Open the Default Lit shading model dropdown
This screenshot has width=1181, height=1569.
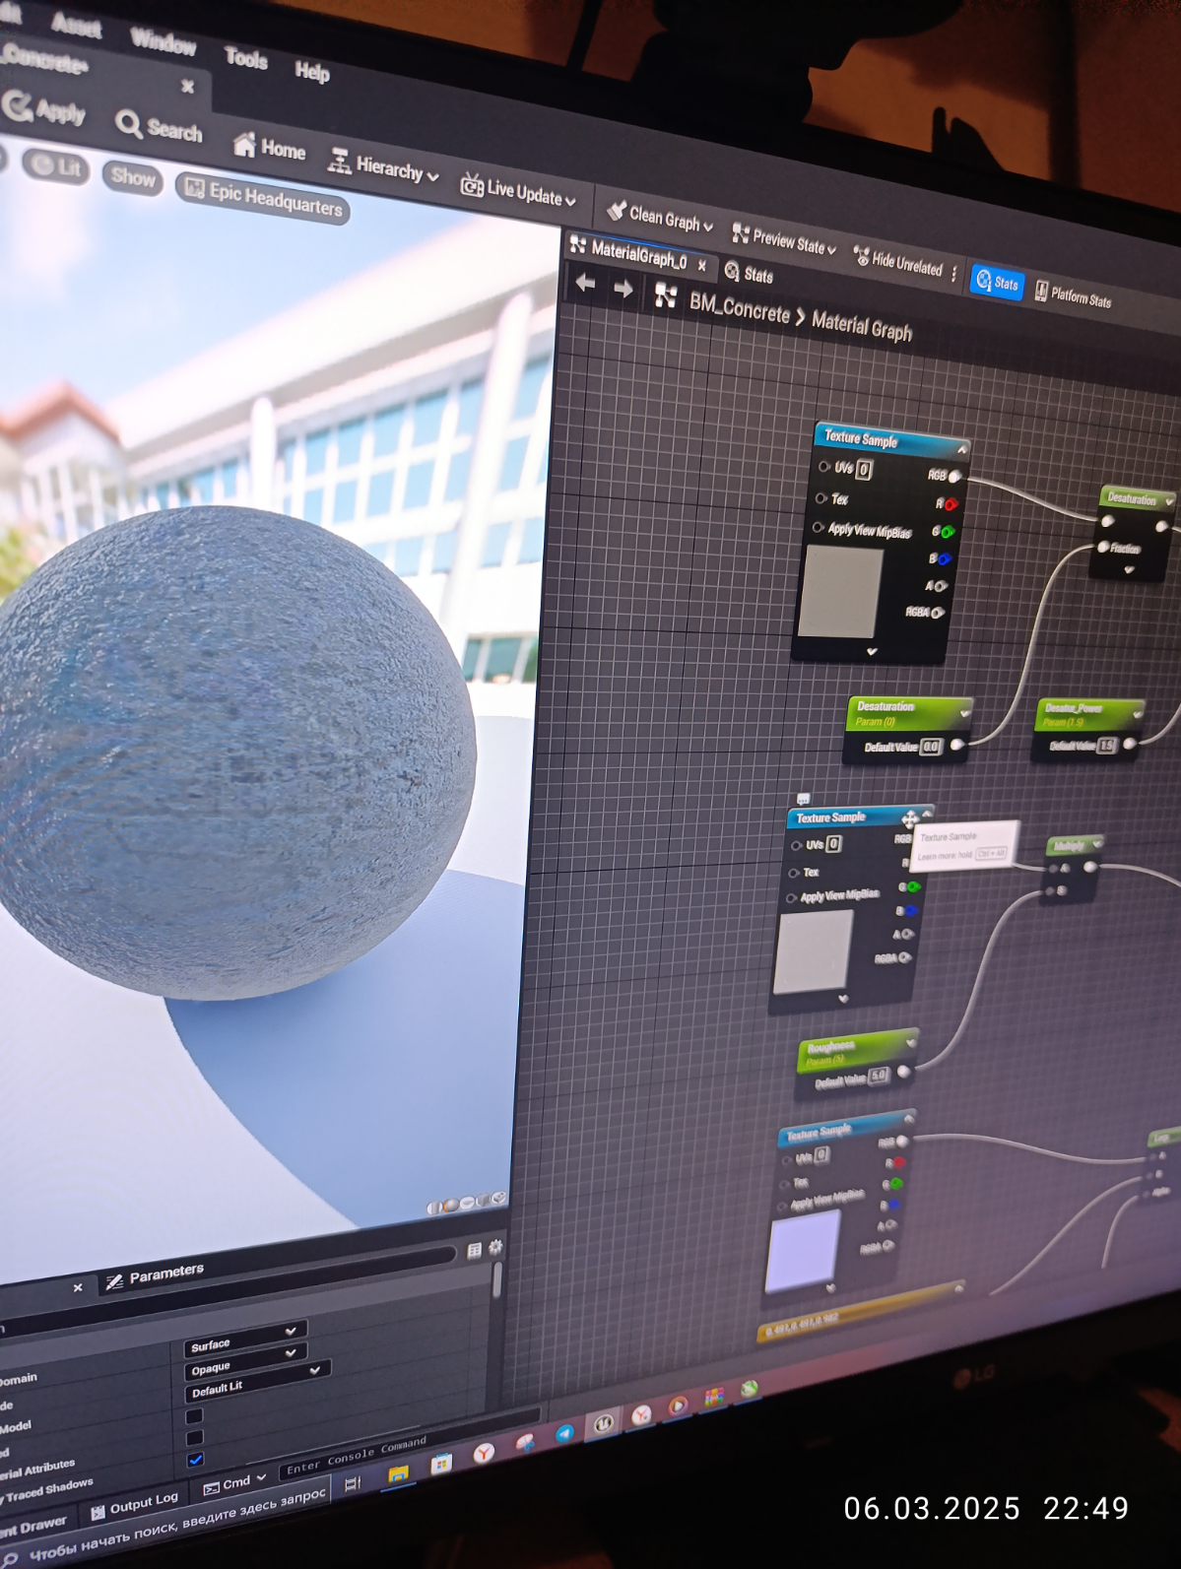coord(257,1381)
